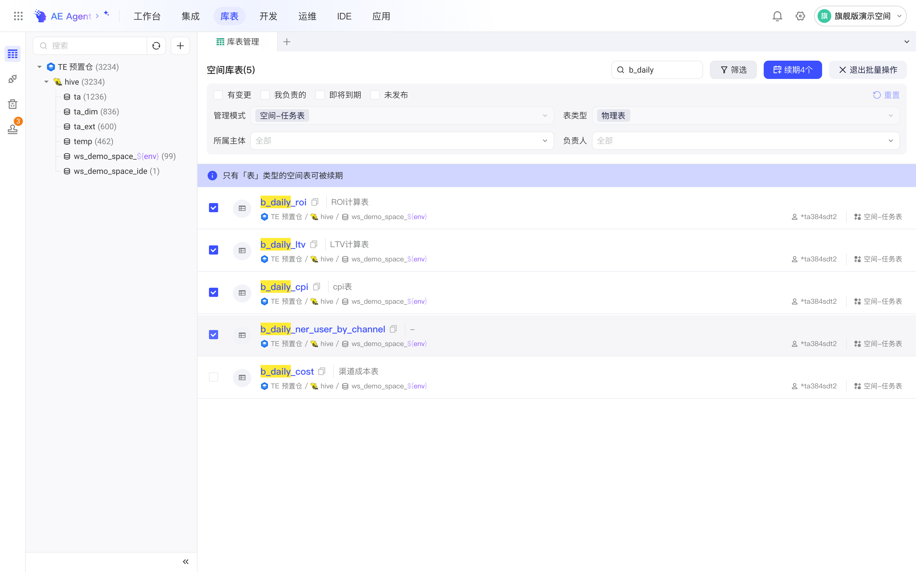Select the table grid icon in left rail

click(x=13, y=54)
